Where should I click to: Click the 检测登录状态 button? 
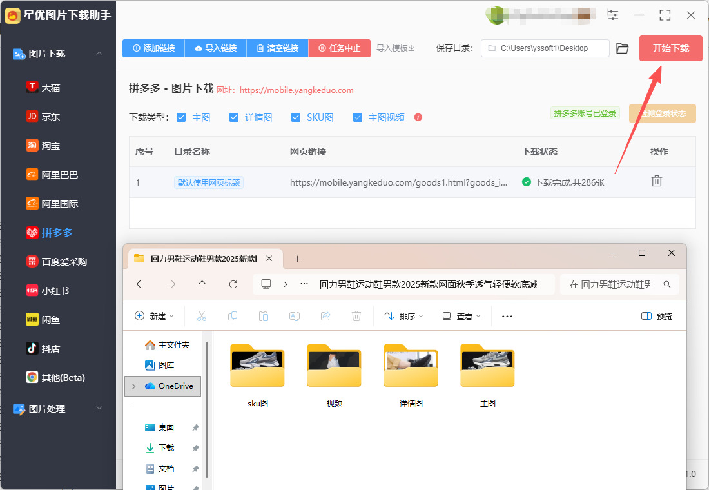coord(663,113)
